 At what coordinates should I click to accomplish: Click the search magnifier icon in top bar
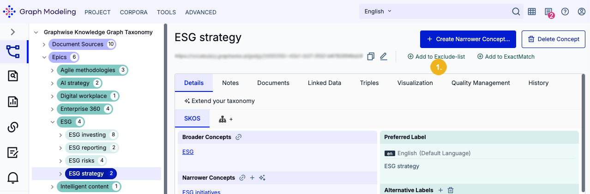(x=516, y=12)
